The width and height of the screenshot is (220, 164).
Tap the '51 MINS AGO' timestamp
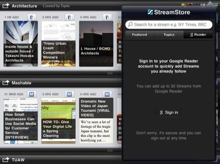tap(14, 94)
